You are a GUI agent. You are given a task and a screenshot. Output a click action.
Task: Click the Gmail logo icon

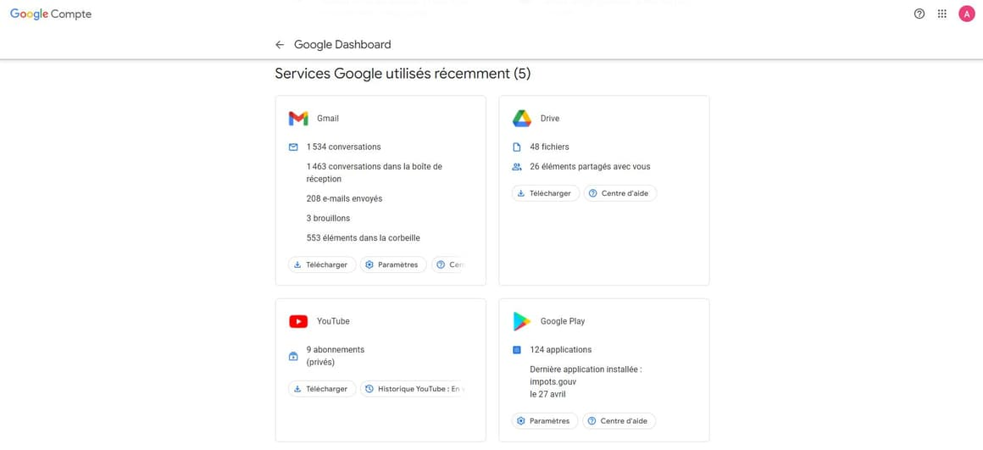[298, 119]
